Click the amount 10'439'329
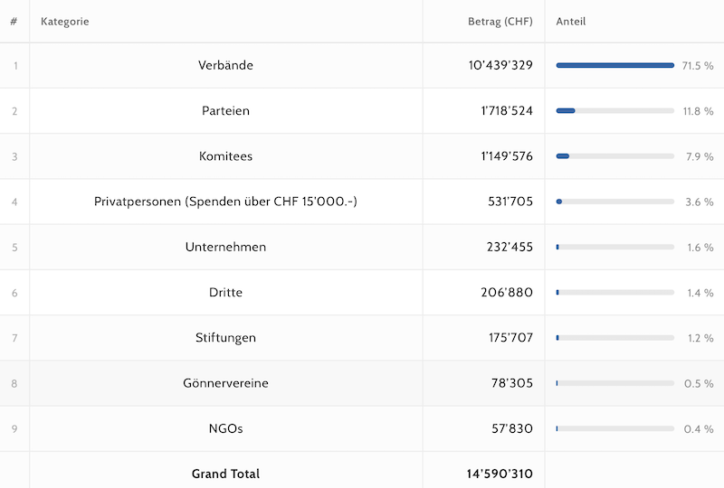Screen dimensions: 724x488 tap(500, 65)
